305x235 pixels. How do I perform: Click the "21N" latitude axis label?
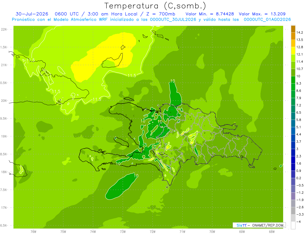(4, 65)
